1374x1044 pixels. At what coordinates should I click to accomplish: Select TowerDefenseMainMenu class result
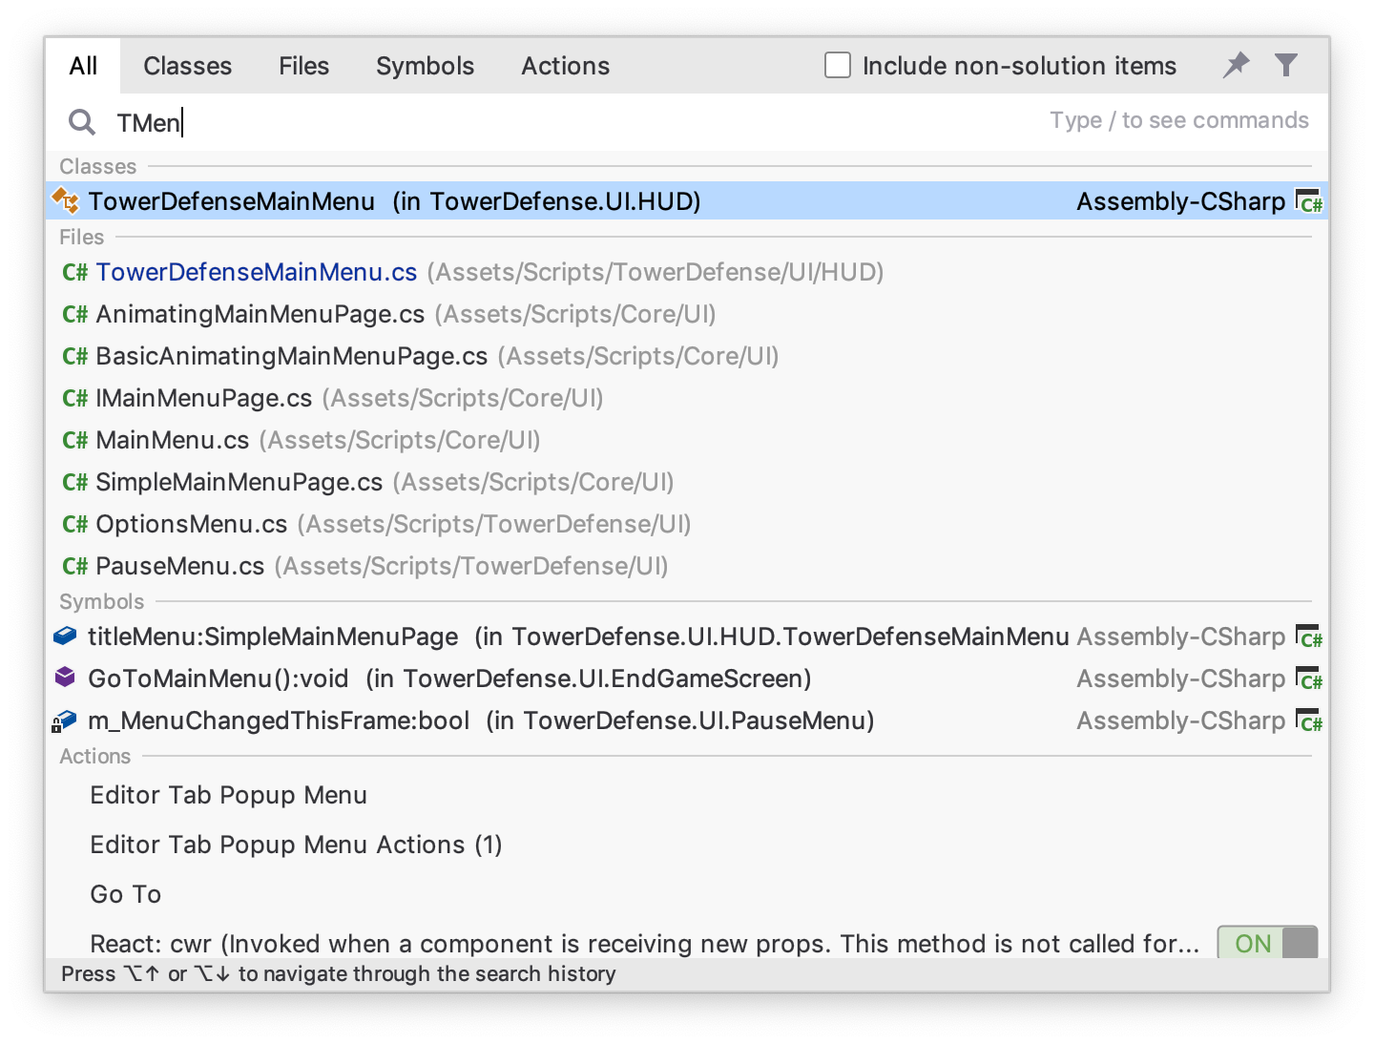point(687,201)
